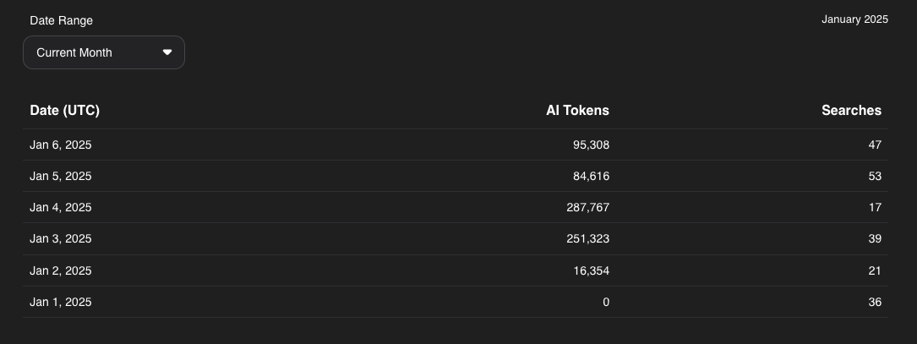Screen dimensions: 917x344
Task: Open the Current Month date range dropdown
Action: 103,52
